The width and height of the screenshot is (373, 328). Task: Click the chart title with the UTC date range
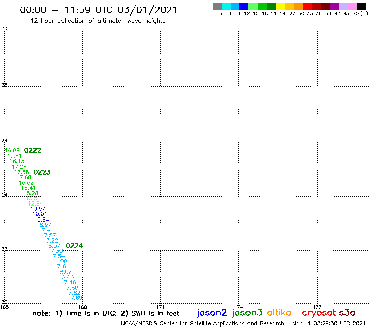(x=98, y=10)
